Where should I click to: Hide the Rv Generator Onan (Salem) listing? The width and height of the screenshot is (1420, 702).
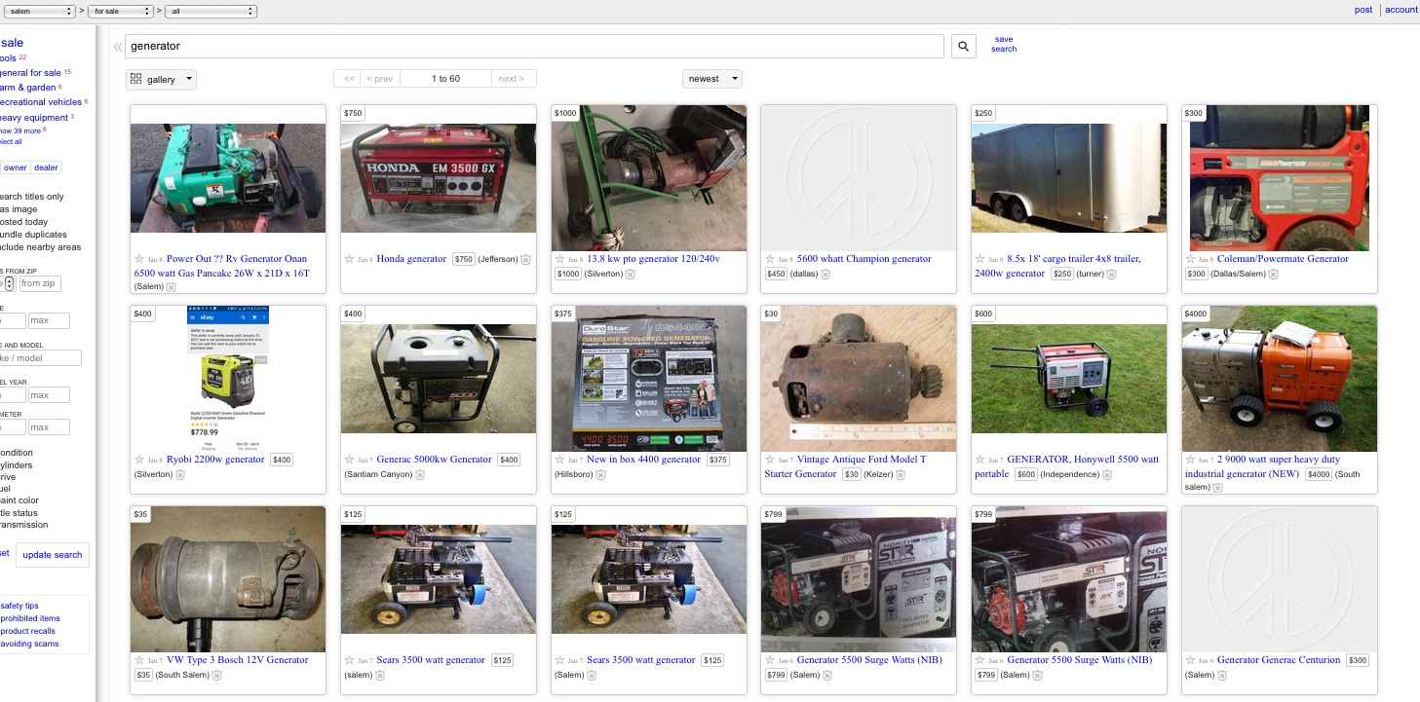[x=172, y=287]
